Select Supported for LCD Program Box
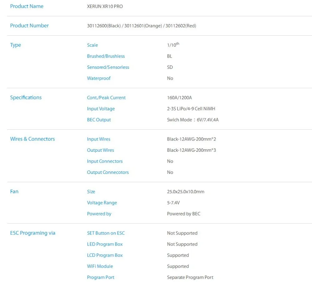 [x=178, y=256]
